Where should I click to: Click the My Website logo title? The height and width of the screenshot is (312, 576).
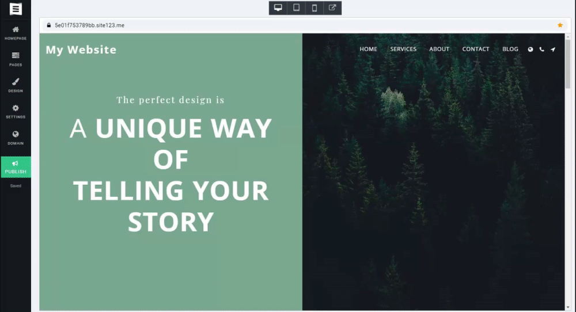[81, 50]
